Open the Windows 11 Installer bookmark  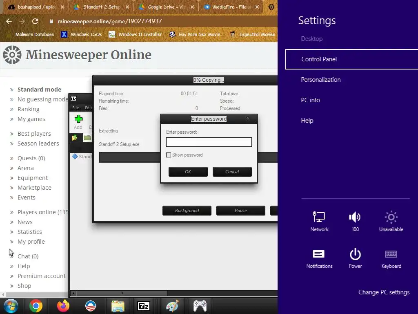pos(136,34)
